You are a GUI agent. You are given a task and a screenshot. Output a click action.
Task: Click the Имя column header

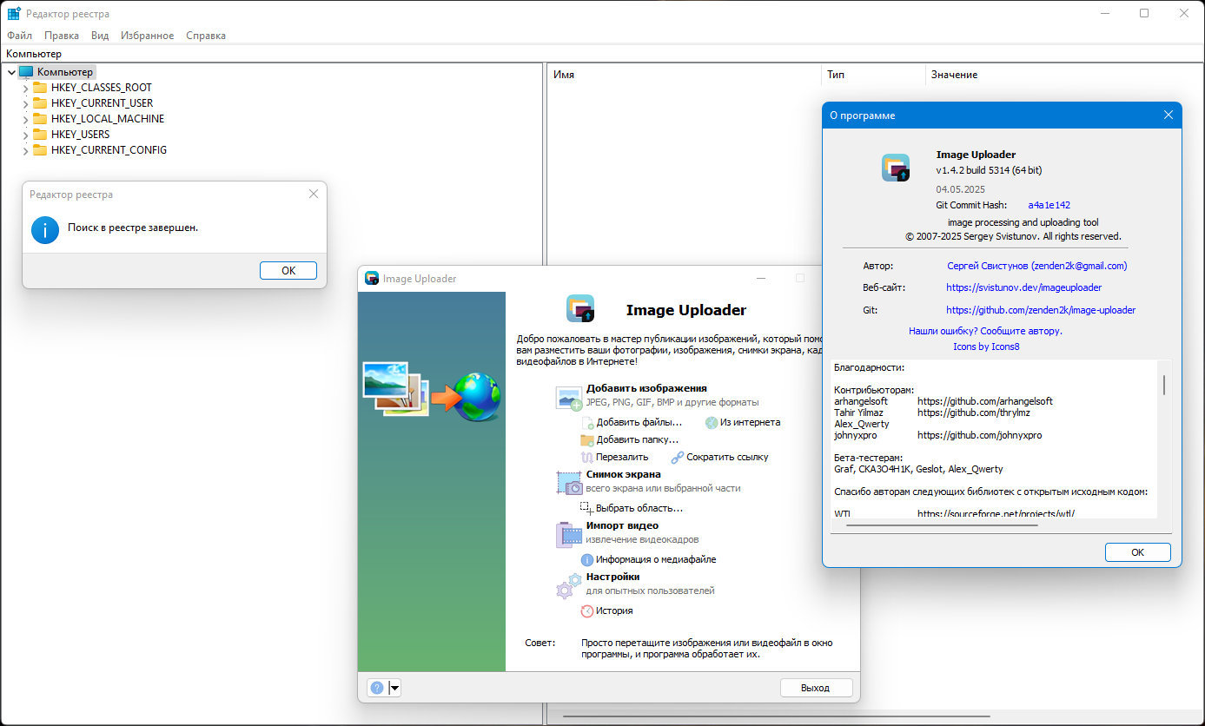tap(684, 75)
